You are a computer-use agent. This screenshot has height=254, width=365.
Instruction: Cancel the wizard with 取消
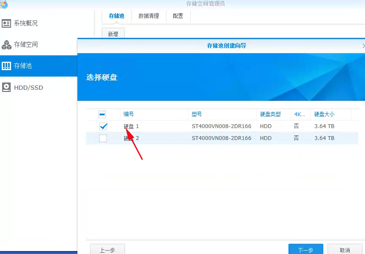pyautogui.click(x=345, y=250)
